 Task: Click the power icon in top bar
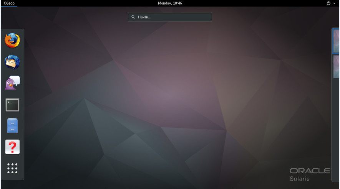pos(328,3)
